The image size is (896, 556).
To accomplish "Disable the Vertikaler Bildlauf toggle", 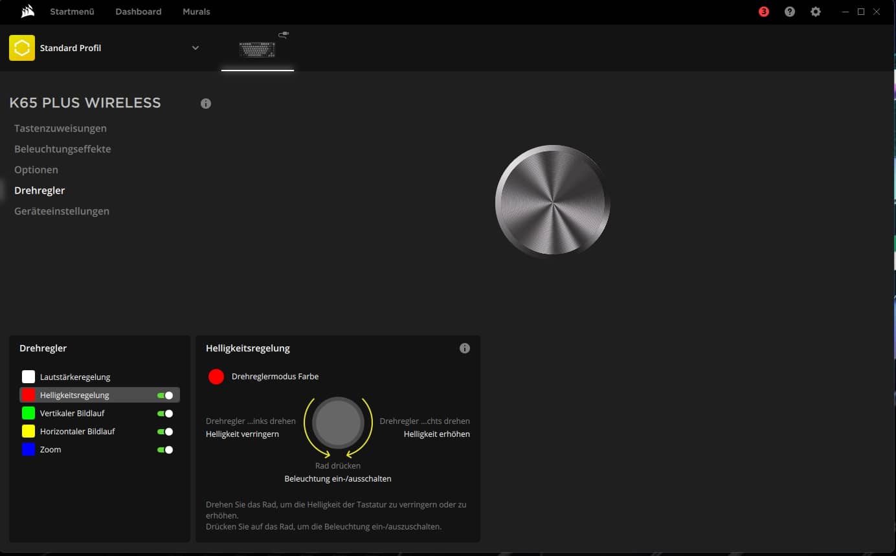I will 165,414.
